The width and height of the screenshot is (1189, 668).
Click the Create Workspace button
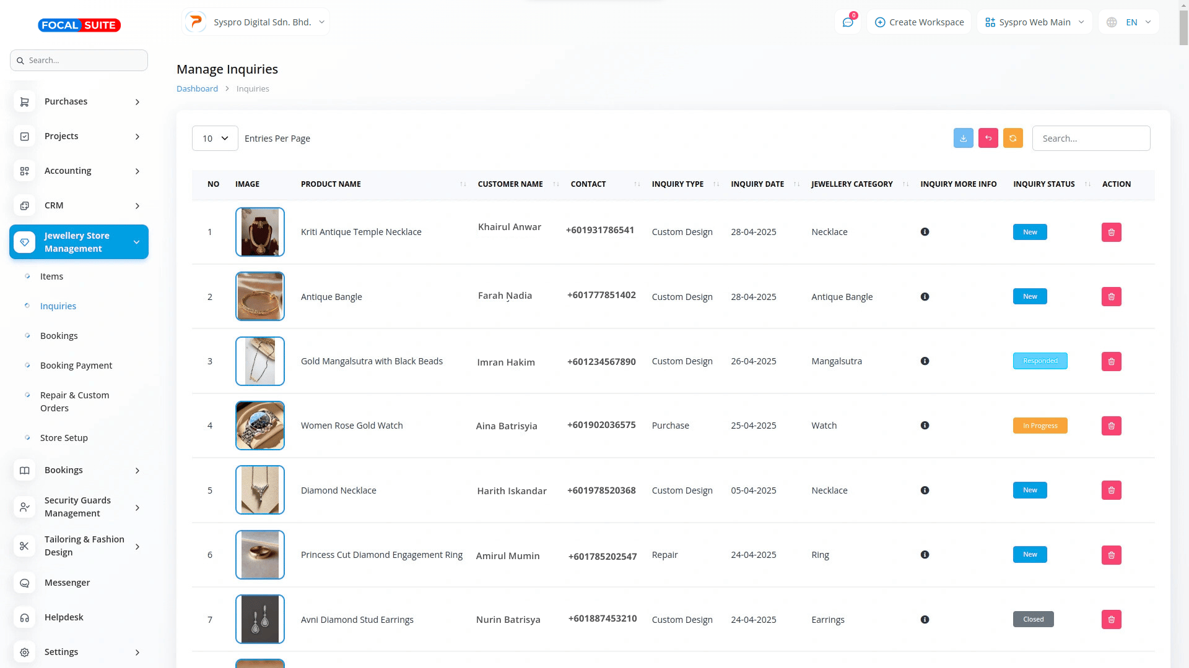click(x=919, y=22)
